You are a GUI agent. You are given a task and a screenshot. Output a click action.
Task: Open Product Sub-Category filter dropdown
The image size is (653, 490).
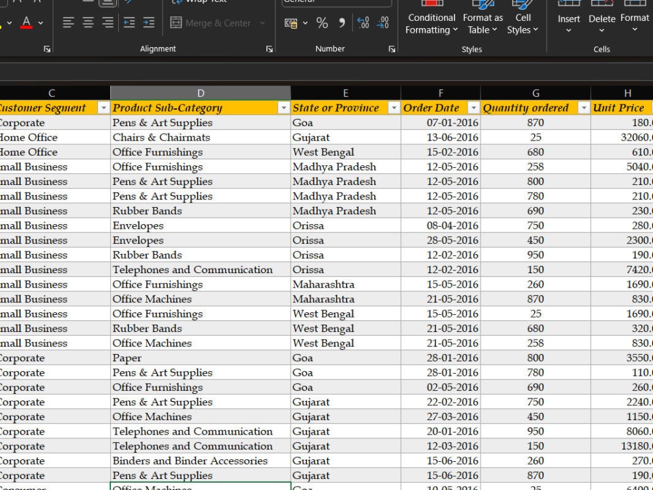pyautogui.click(x=283, y=108)
